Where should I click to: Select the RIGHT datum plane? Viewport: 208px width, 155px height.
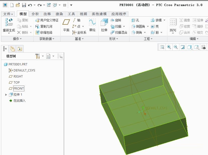coord(16,76)
